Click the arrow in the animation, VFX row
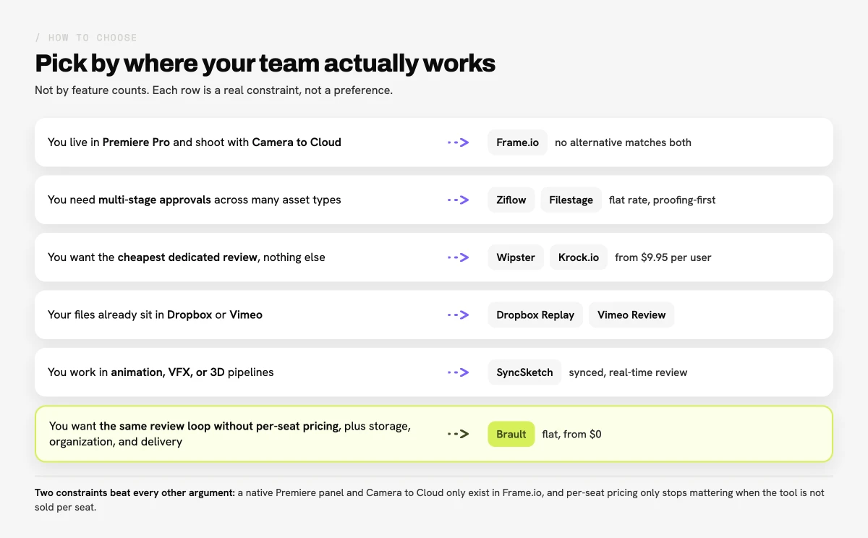The height and width of the screenshot is (538, 868). tap(458, 372)
